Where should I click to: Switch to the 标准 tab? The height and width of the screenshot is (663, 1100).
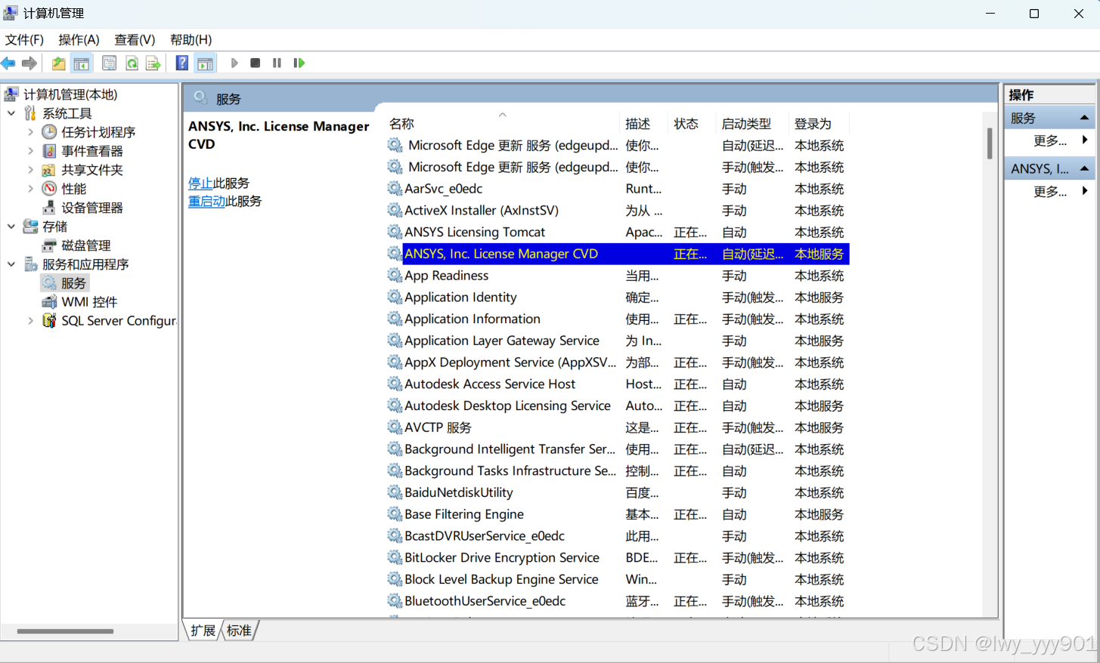click(239, 631)
